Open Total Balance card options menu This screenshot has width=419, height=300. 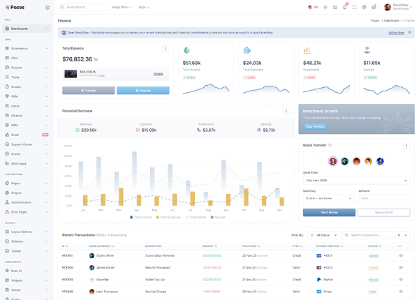166,48
